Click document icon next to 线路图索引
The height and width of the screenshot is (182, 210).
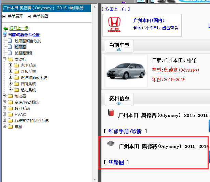[x=10, y=53]
